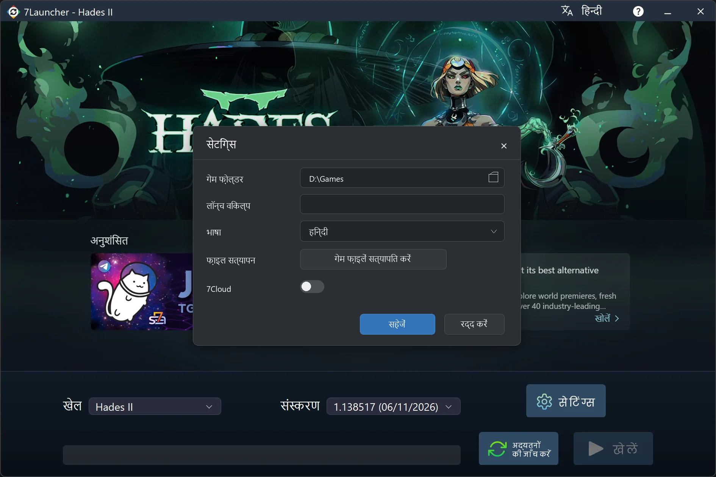Click the 7Cloud label text

(x=219, y=289)
